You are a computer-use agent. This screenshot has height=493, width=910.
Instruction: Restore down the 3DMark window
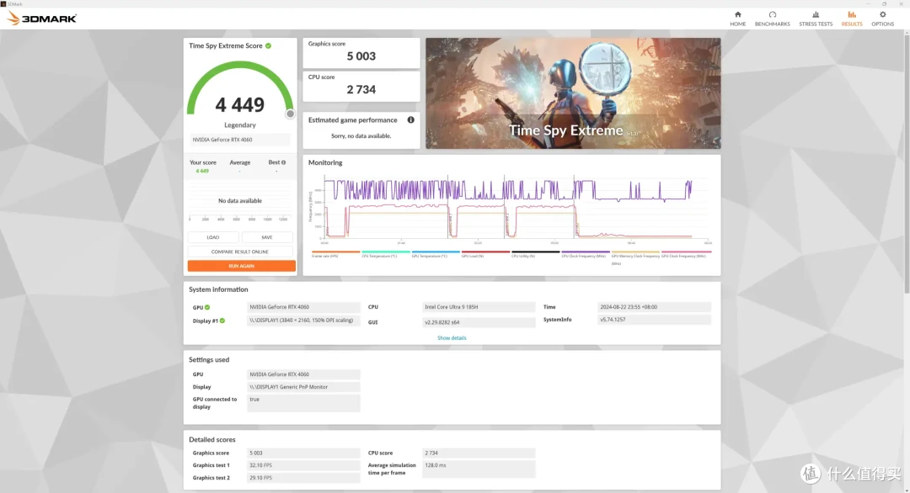coord(884,3)
